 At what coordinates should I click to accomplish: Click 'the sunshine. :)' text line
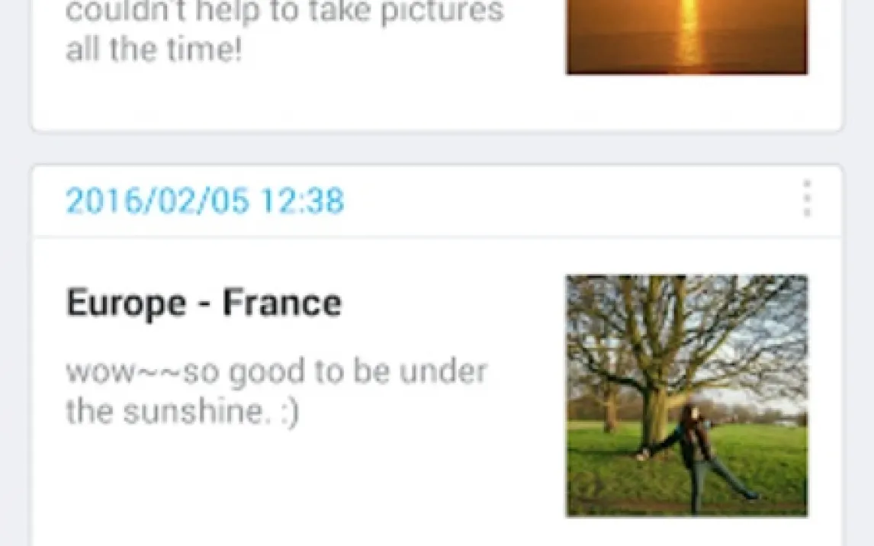pyautogui.click(x=183, y=413)
